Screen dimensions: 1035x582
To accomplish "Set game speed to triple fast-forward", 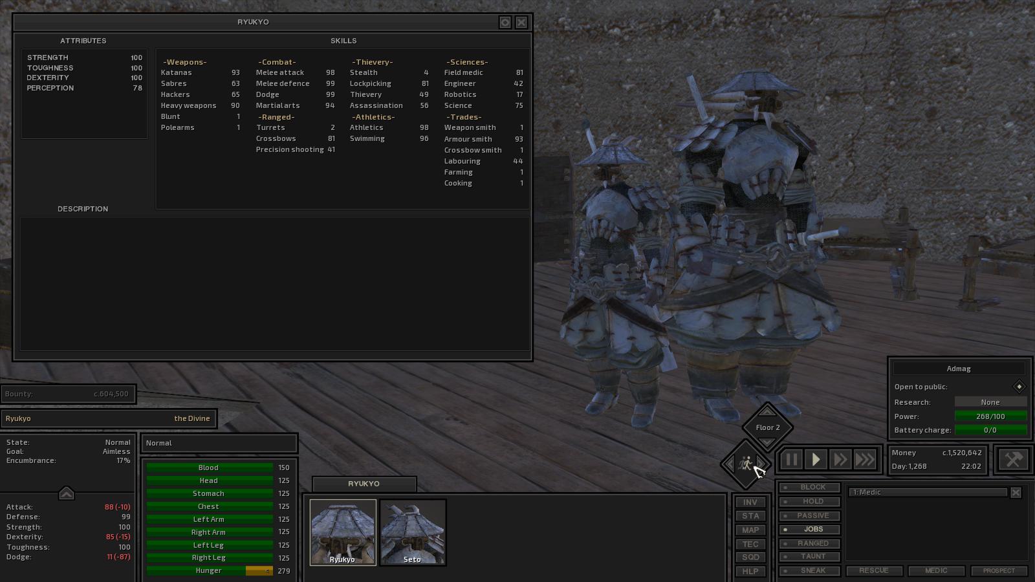I will [x=865, y=460].
